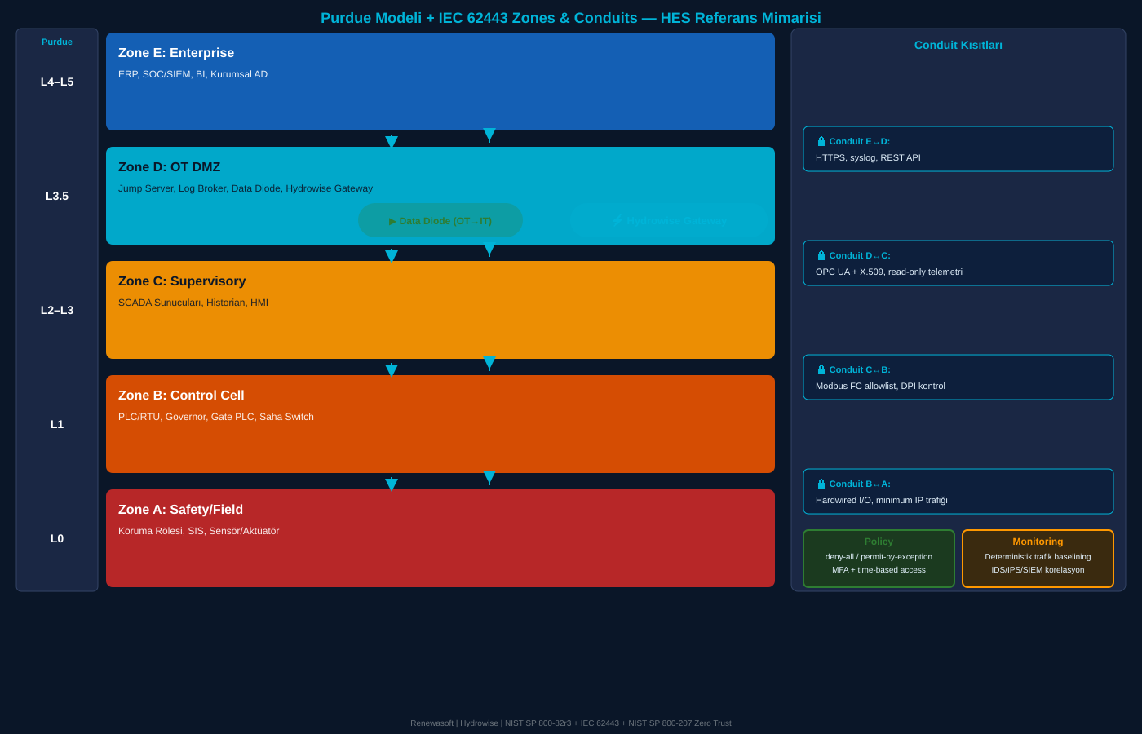The width and height of the screenshot is (1142, 734).
Task: Open the Policy box
Action: tap(879, 559)
